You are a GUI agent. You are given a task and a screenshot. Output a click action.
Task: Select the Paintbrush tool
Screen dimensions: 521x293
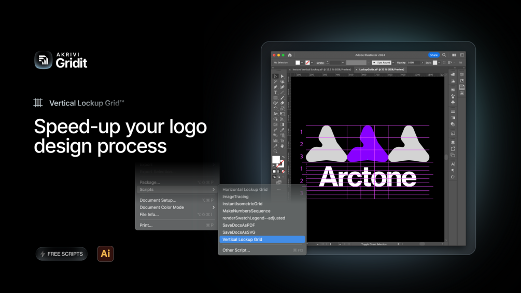pos(282,97)
